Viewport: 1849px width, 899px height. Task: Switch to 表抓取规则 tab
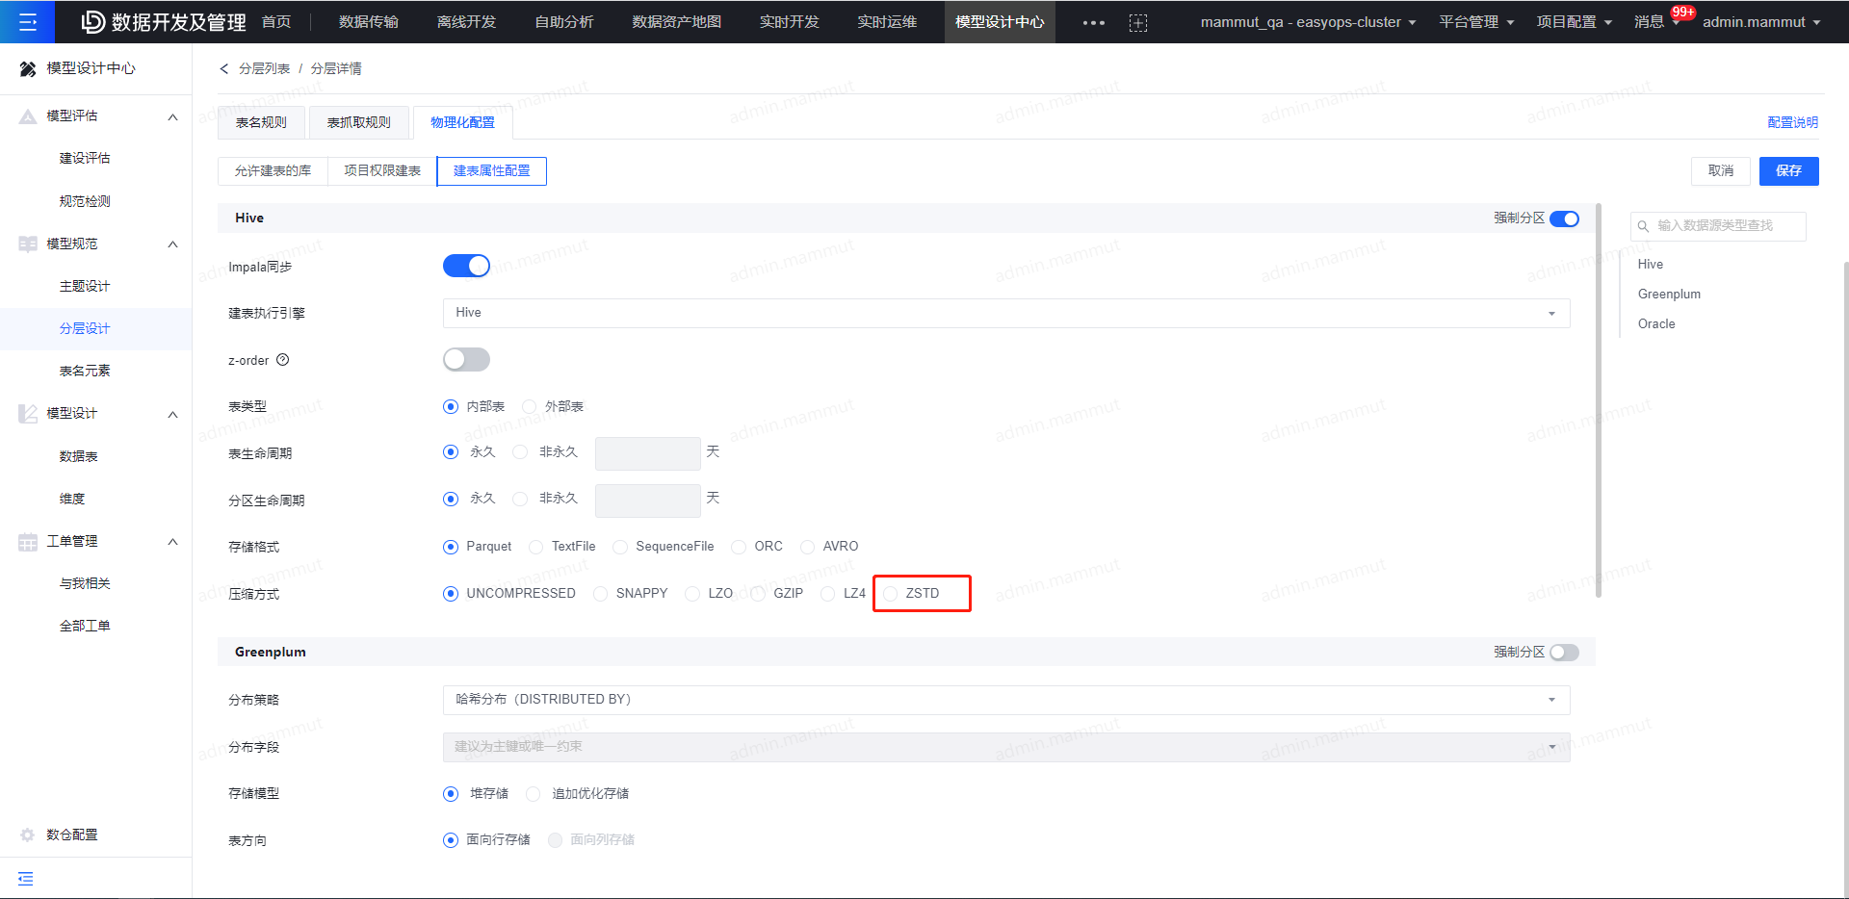(x=358, y=122)
